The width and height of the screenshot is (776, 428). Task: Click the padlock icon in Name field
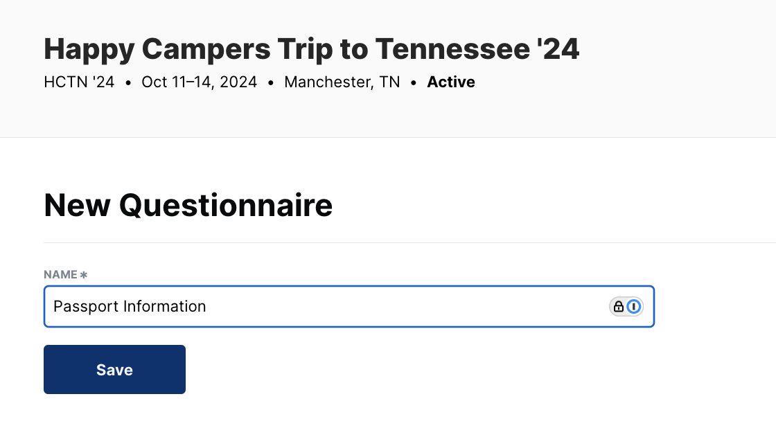pos(619,307)
